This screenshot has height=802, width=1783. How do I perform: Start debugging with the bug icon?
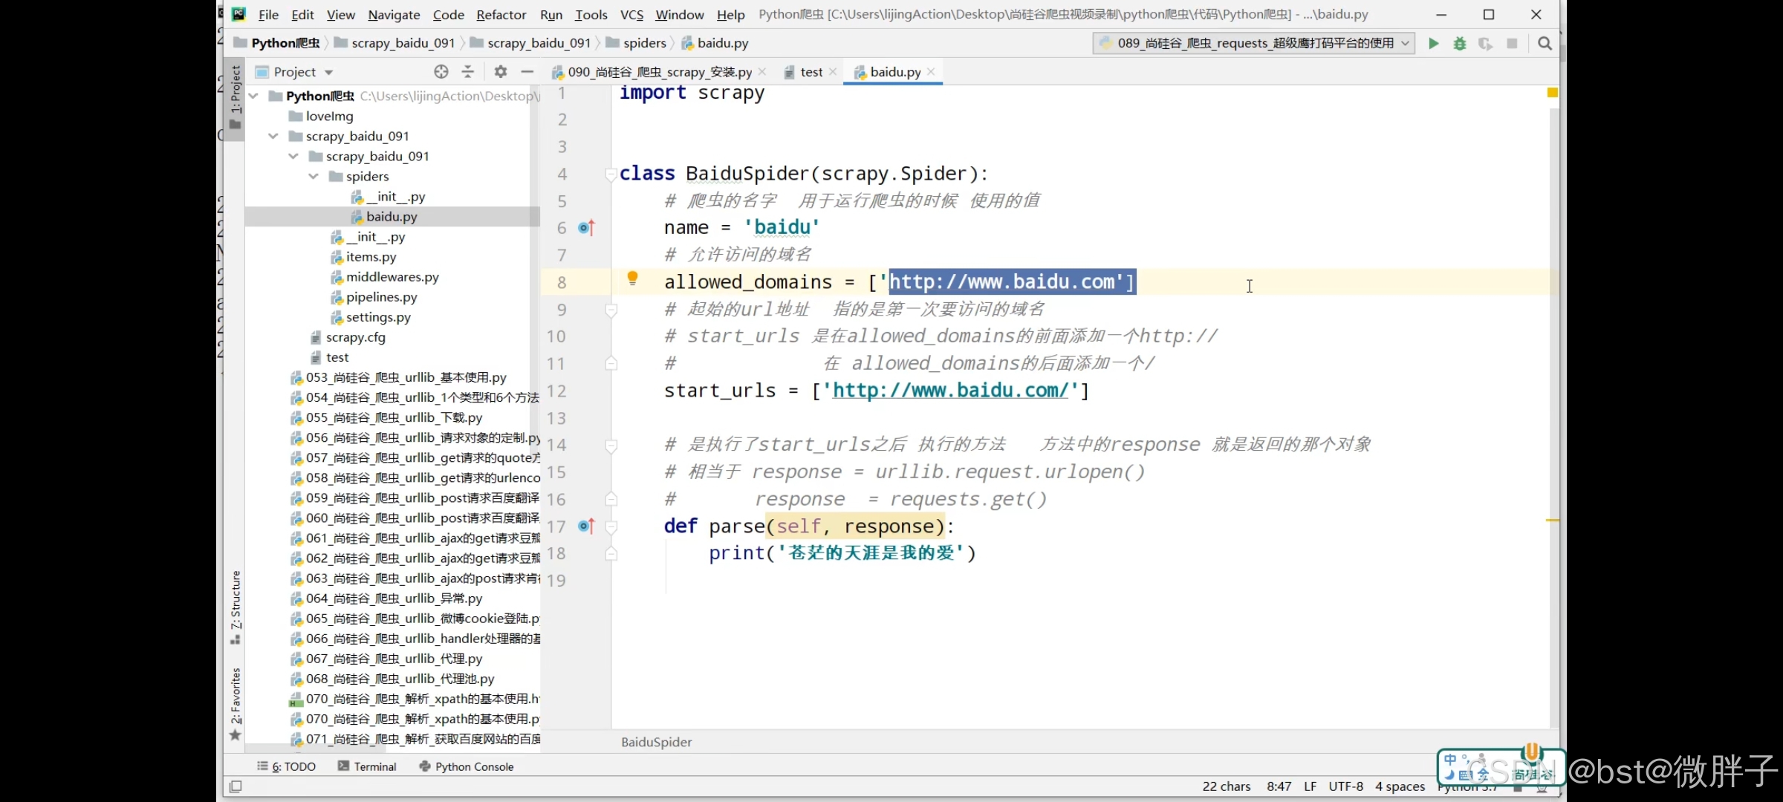(x=1459, y=43)
